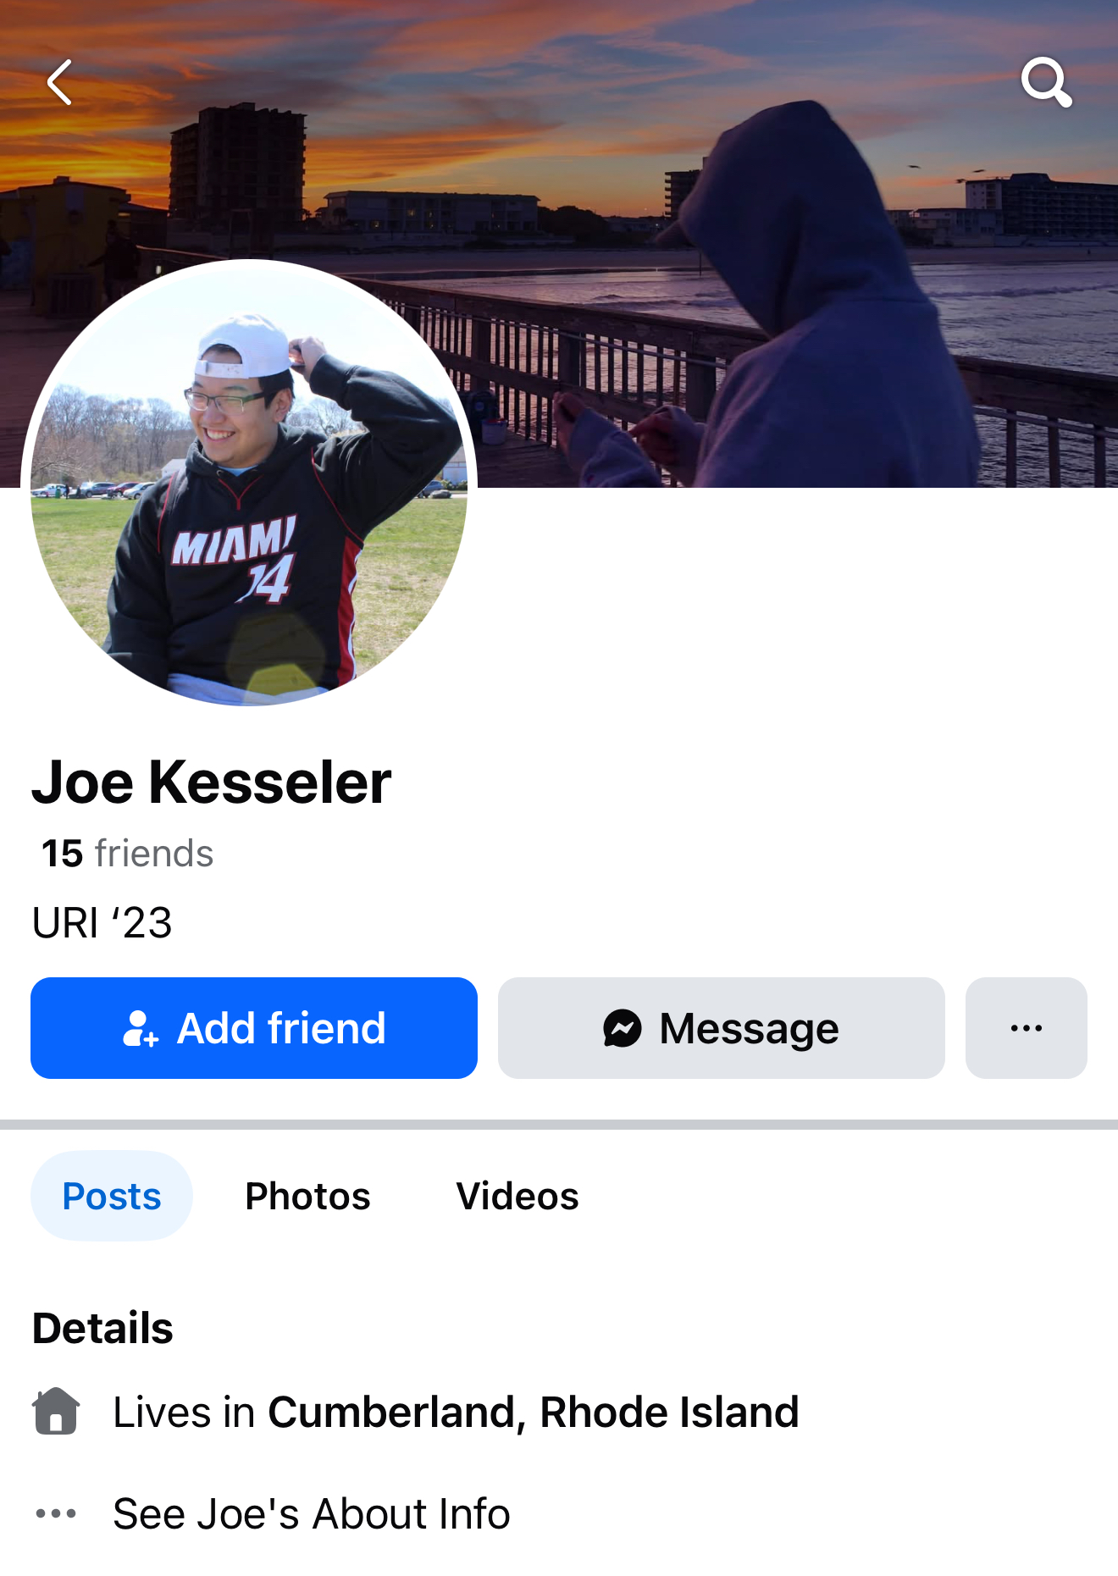
Task: Open the more options ellipsis button
Action: click(1026, 1028)
